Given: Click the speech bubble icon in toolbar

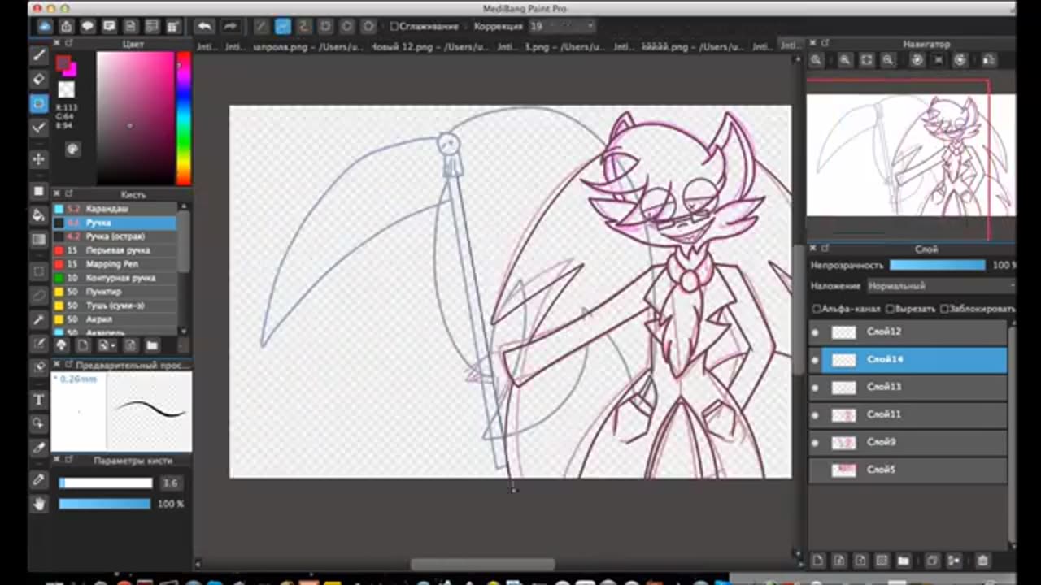Looking at the screenshot, I should pos(88,27).
